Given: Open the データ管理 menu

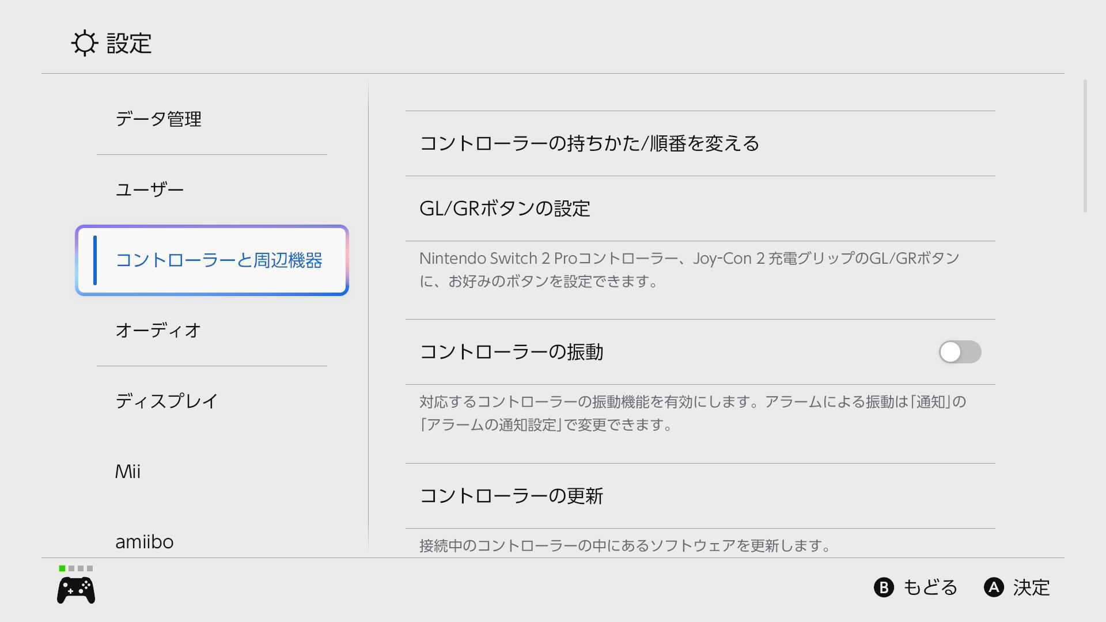Looking at the screenshot, I should click(x=158, y=119).
